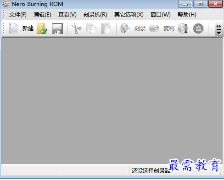Eject the disc with eject icon
Viewport: 224px width, 180px height.
[x=198, y=28]
